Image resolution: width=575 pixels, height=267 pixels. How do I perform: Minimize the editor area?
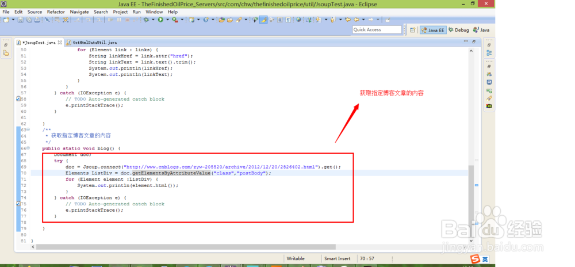[x=466, y=42]
